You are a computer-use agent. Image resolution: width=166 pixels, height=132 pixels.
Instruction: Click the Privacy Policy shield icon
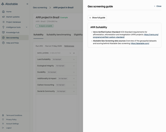pos(3,119)
